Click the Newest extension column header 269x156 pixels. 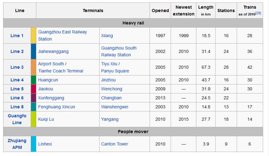tap(184, 11)
